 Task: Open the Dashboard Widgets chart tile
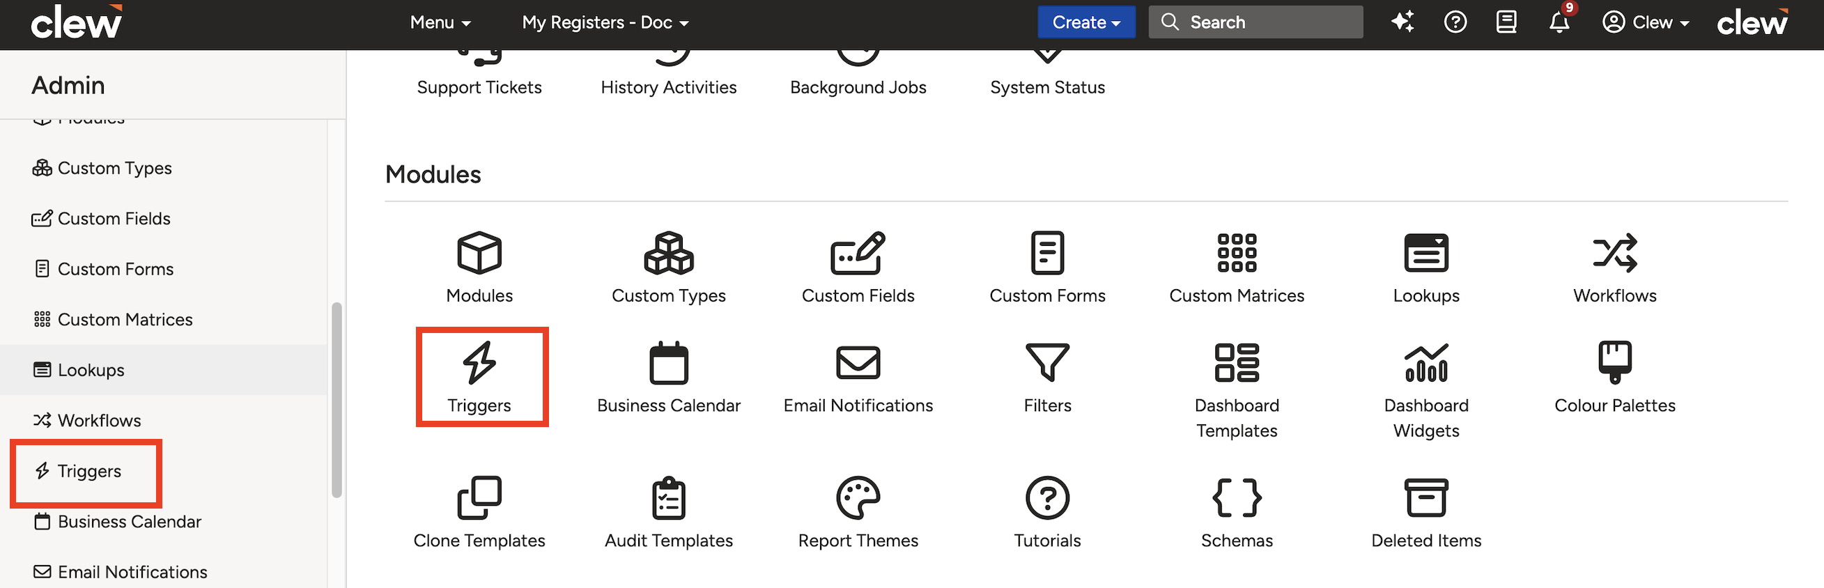[1426, 363]
